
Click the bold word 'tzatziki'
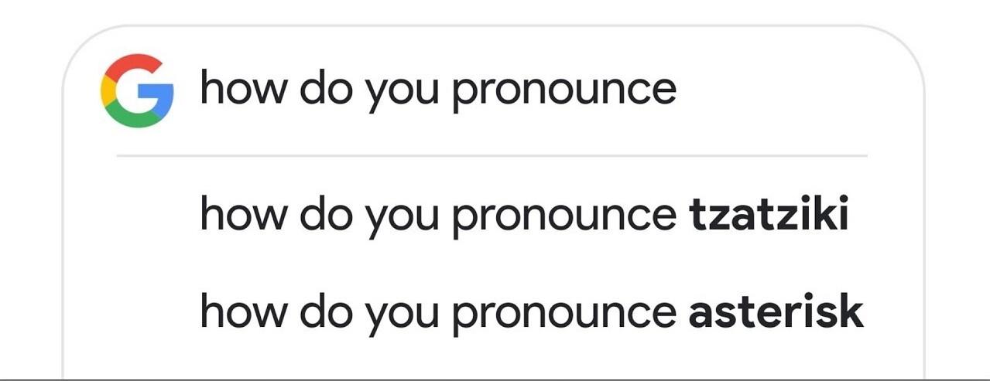click(x=769, y=216)
